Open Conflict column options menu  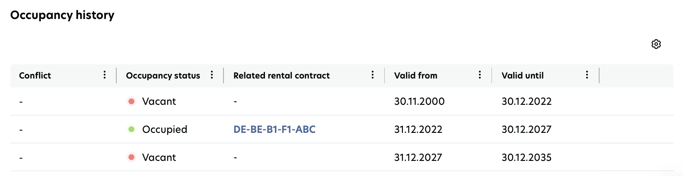click(105, 75)
